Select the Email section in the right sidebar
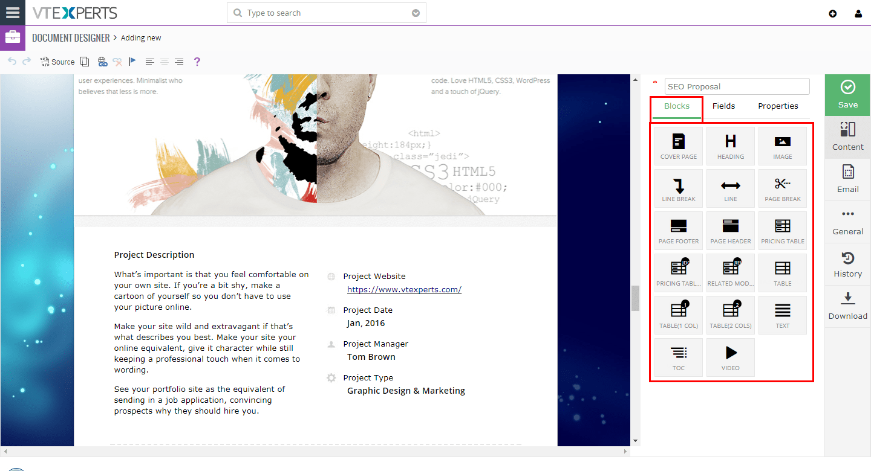 tap(847, 179)
